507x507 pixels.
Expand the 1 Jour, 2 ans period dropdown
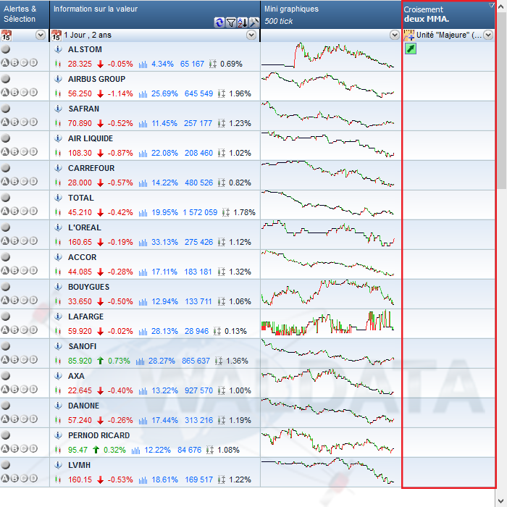coord(251,35)
